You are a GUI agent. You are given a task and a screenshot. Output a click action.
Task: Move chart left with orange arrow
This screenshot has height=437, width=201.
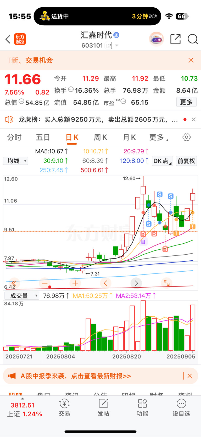point(106,283)
